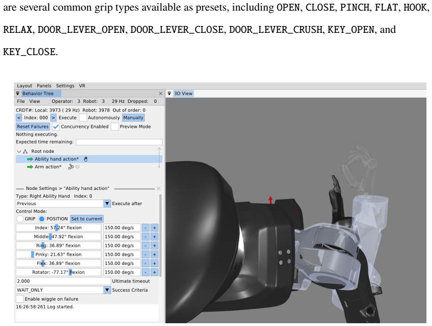Open the VR menu
The width and height of the screenshot is (432, 326).
click(x=82, y=86)
